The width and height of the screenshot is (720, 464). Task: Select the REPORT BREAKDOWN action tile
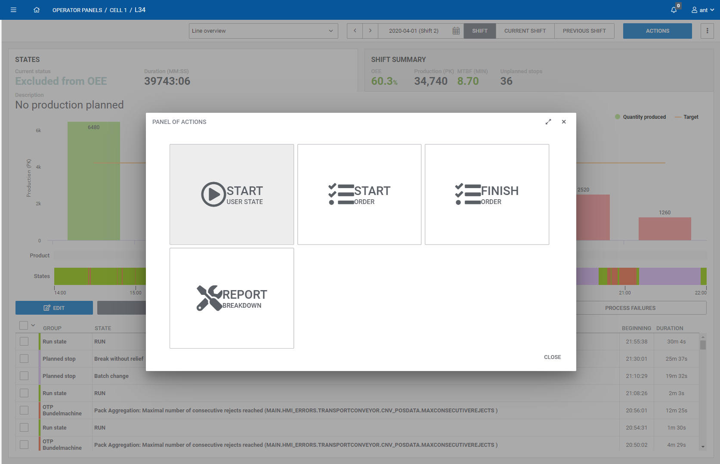coord(232,298)
